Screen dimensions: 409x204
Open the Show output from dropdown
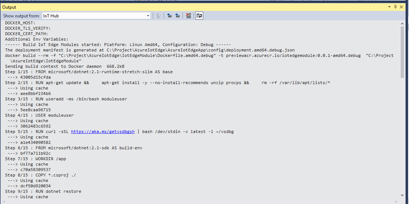pyautogui.click(x=96, y=16)
